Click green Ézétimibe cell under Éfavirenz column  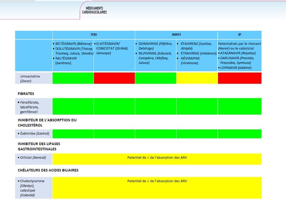(x=197, y=134)
